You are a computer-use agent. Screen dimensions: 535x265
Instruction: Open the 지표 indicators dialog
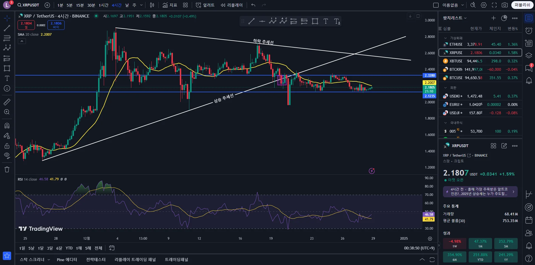170,5
